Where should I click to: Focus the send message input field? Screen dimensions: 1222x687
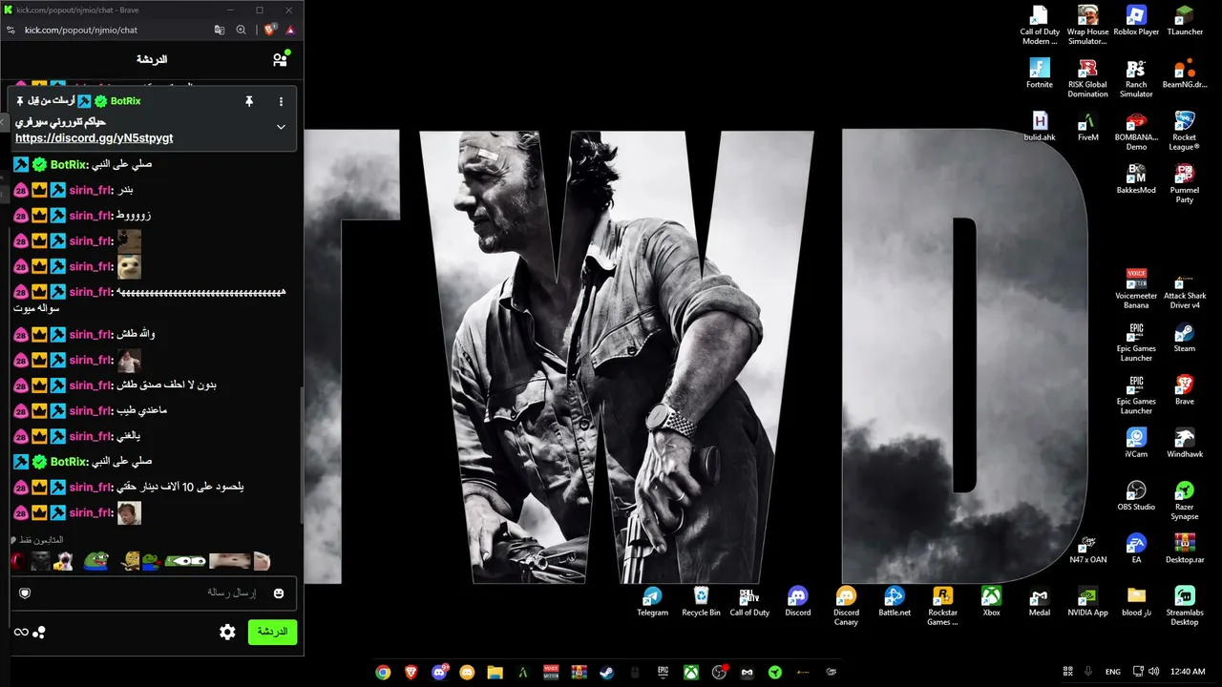tap(153, 593)
